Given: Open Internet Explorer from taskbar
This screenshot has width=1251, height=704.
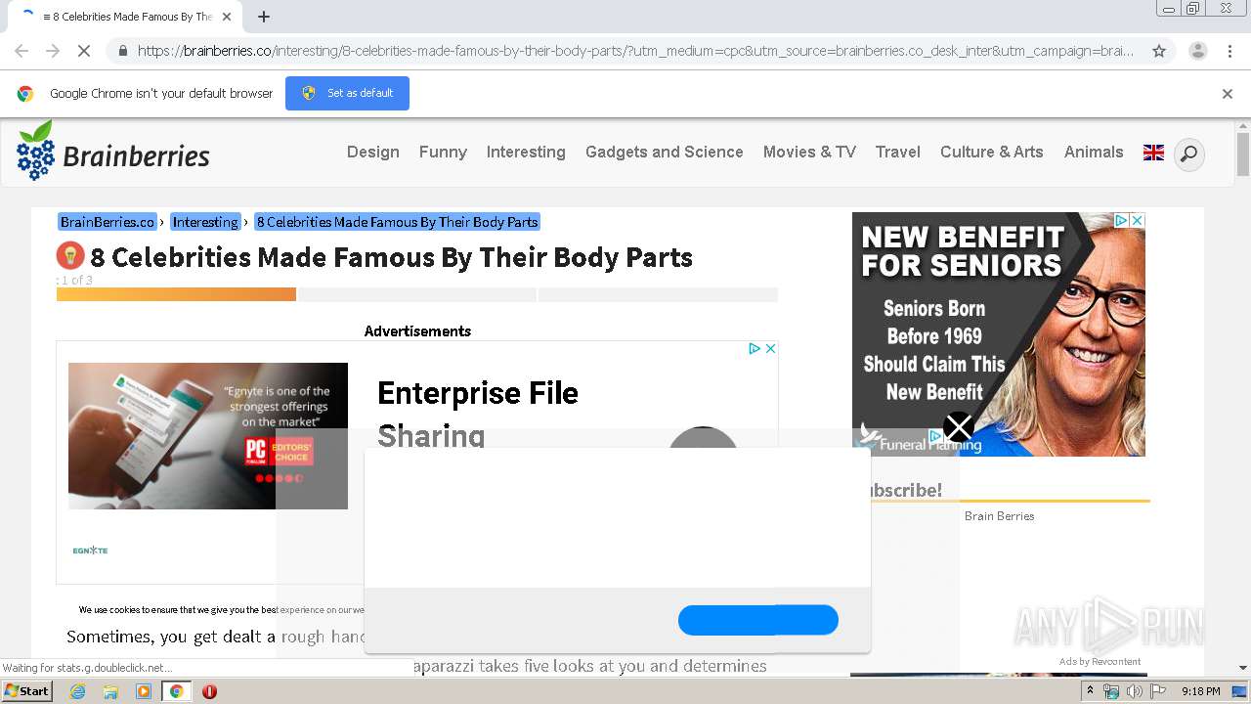Looking at the screenshot, I should coord(77,691).
